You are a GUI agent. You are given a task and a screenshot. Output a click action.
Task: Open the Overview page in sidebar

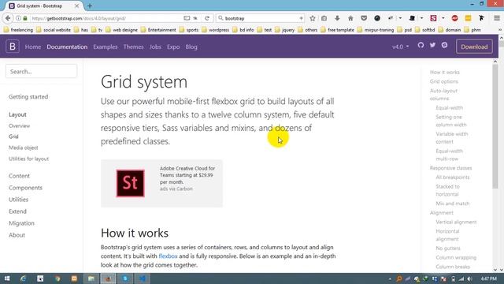19,126
